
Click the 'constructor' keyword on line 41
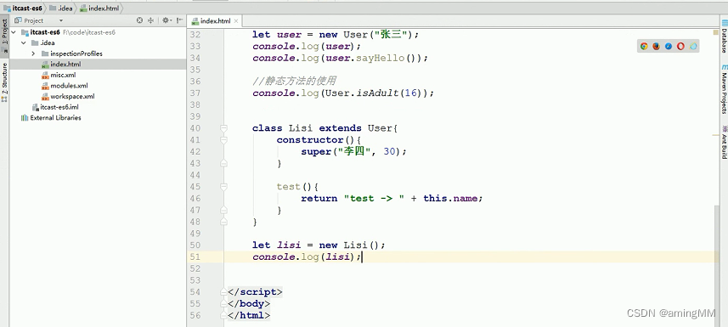tap(310, 140)
